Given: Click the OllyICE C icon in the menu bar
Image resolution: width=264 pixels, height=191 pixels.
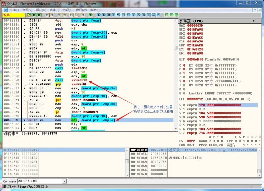Looking at the screenshot, I should pos(6,10).
